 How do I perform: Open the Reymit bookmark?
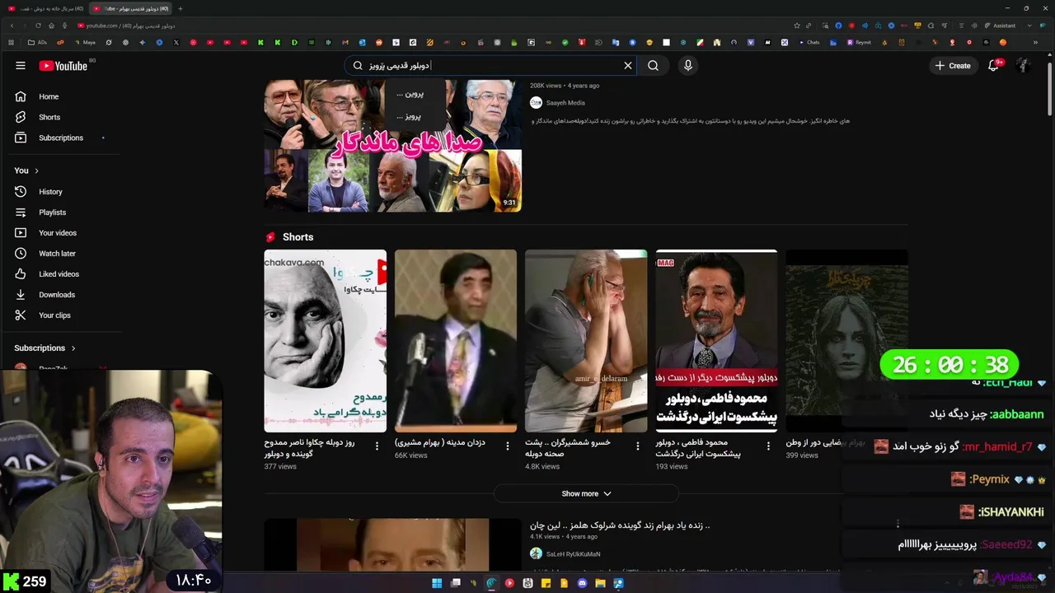859,42
